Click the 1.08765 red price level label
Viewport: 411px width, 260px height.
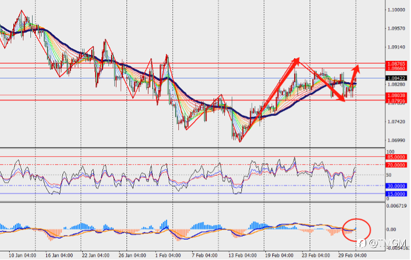pos(396,63)
